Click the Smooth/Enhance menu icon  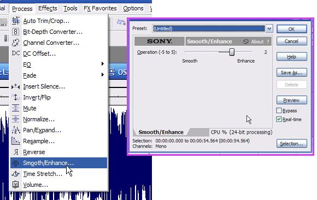tap(15, 163)
